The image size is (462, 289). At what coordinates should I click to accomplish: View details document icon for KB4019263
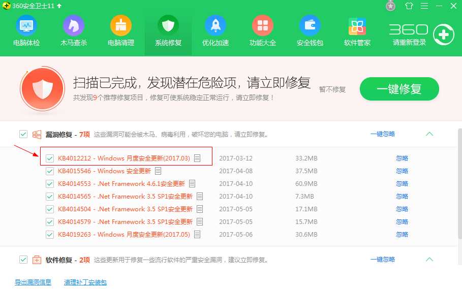pyautogui.click(x=197, y=235)
